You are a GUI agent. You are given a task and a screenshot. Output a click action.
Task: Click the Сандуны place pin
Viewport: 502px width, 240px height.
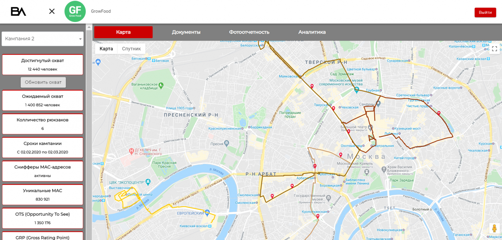click(x=378, y=104)
